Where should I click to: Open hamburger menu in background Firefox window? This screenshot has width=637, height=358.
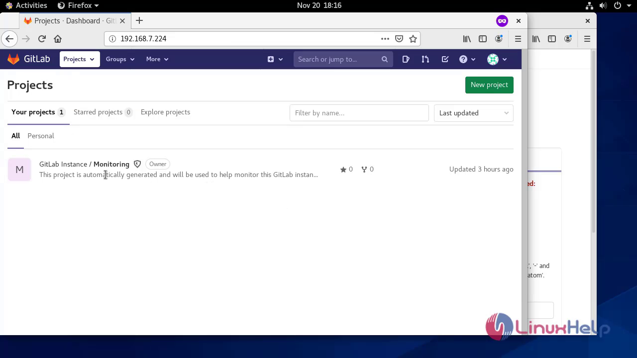pos(587,39)
